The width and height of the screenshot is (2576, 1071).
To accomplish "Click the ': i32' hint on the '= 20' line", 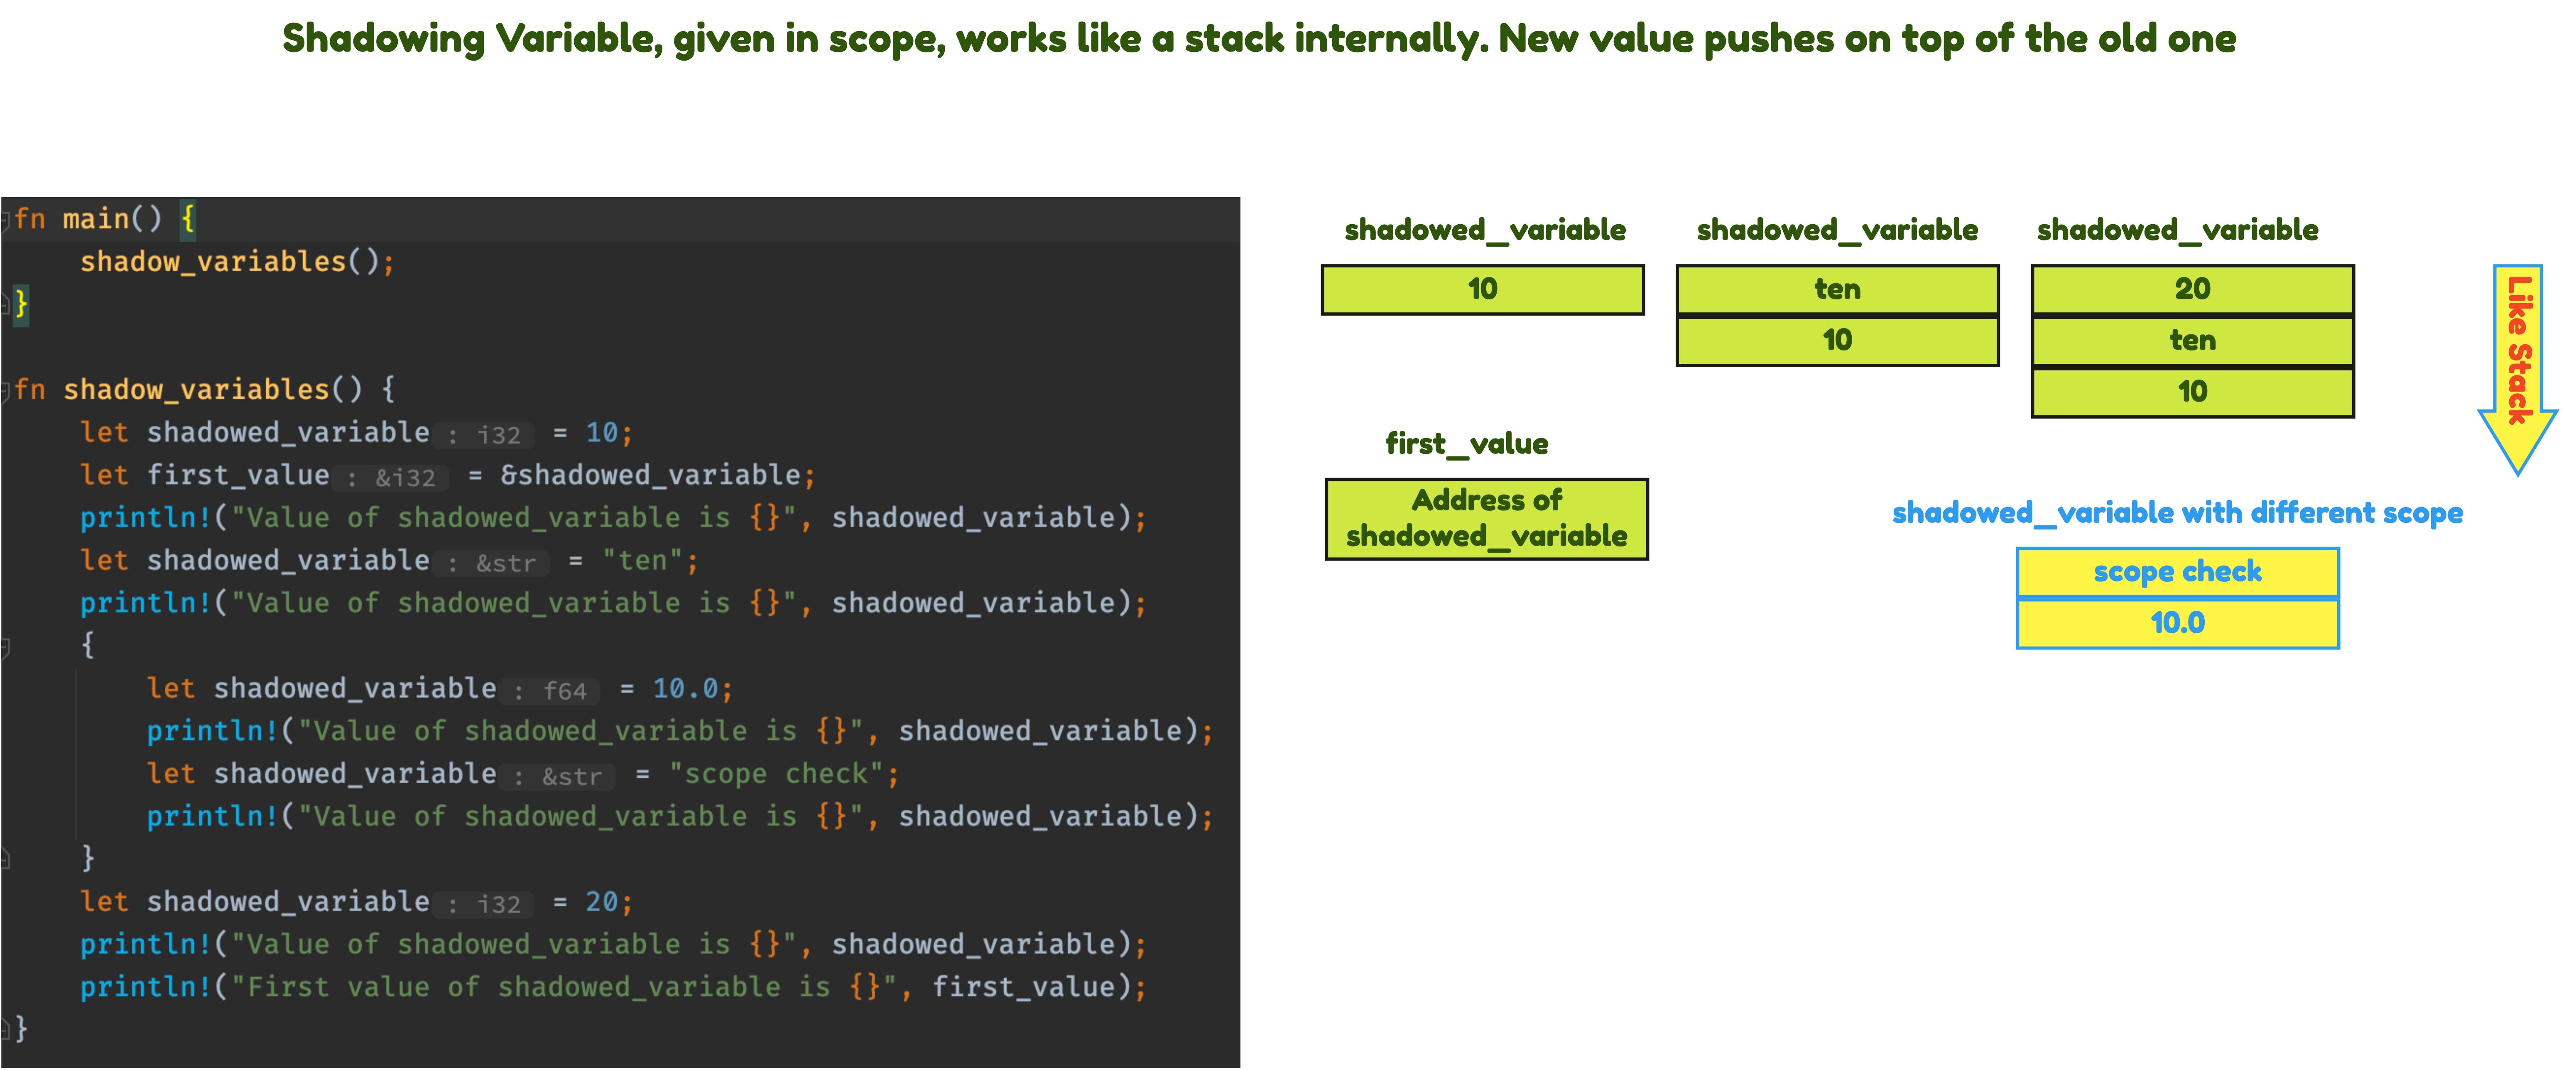I will point(484,904).
